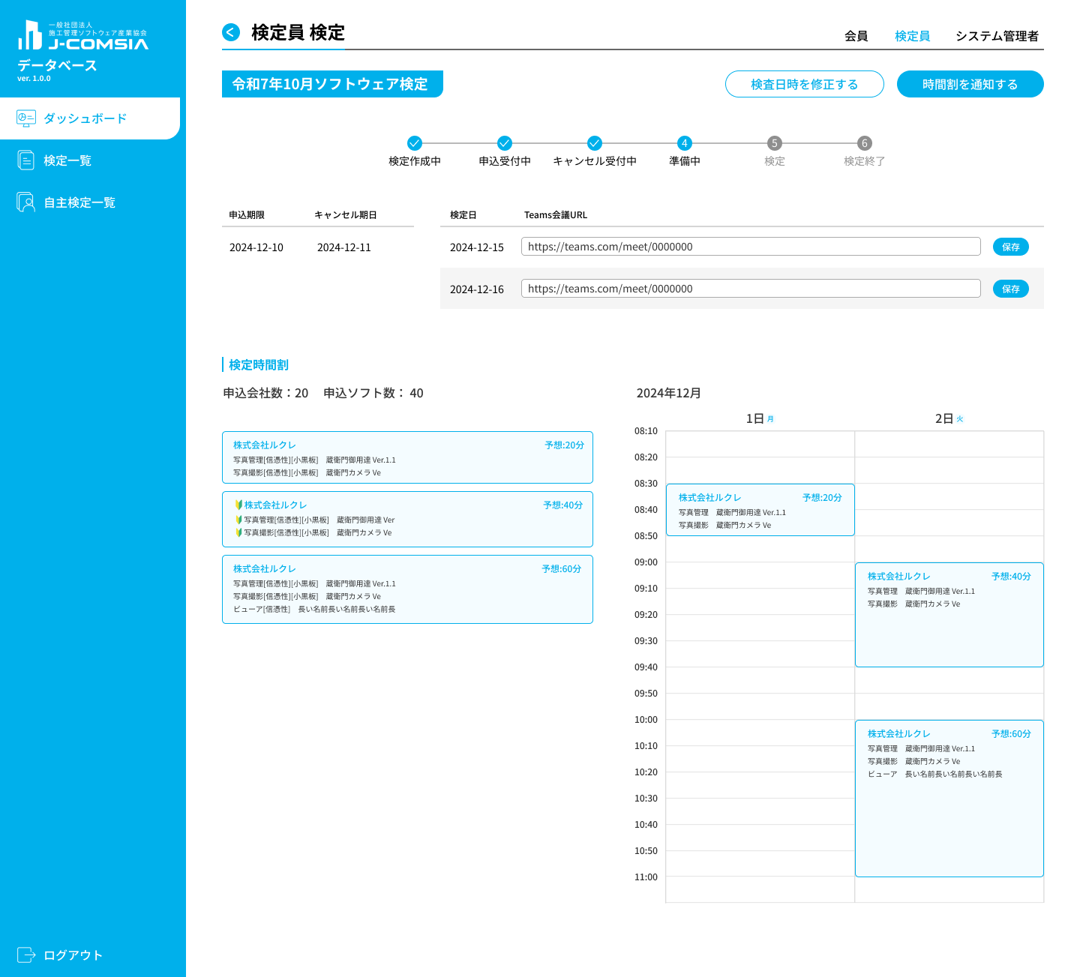1080x977 pixels.
Task: Switch to the 会員 tab
Action: tap(856, 36)
